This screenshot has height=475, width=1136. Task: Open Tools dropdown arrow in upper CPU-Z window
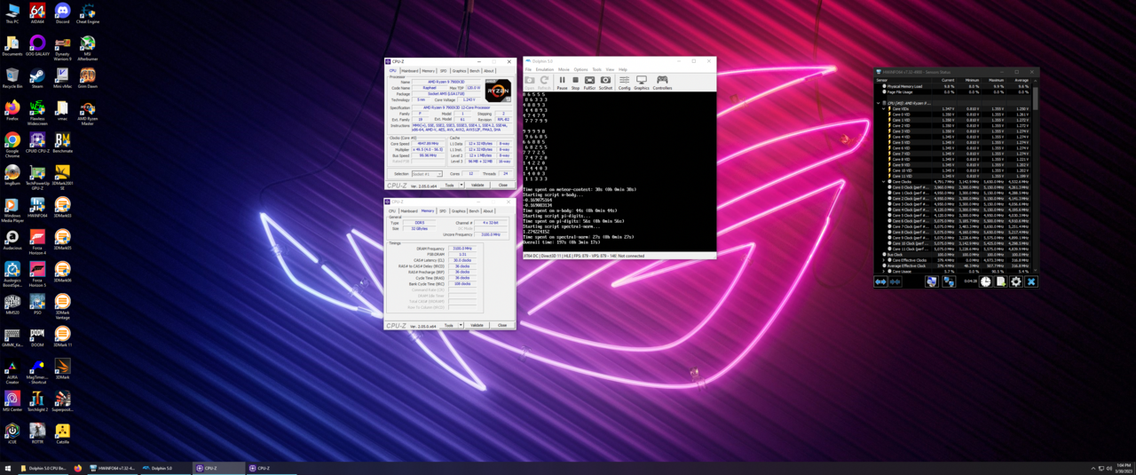(461, 185)
